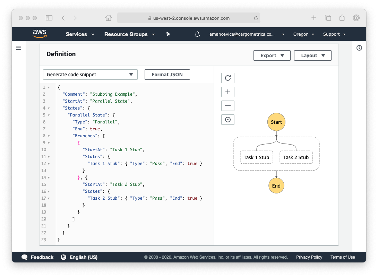
Task: Select the Start node in graph
Action: coord(276,122)
